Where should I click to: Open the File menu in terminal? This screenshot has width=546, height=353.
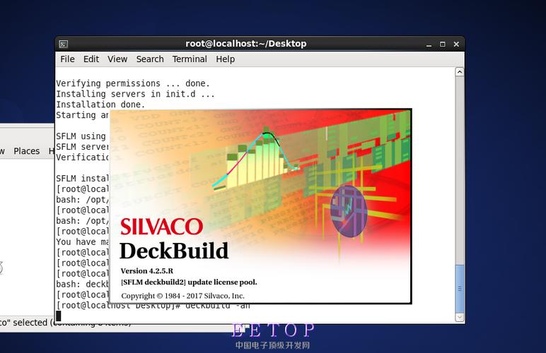pos(67,59)
